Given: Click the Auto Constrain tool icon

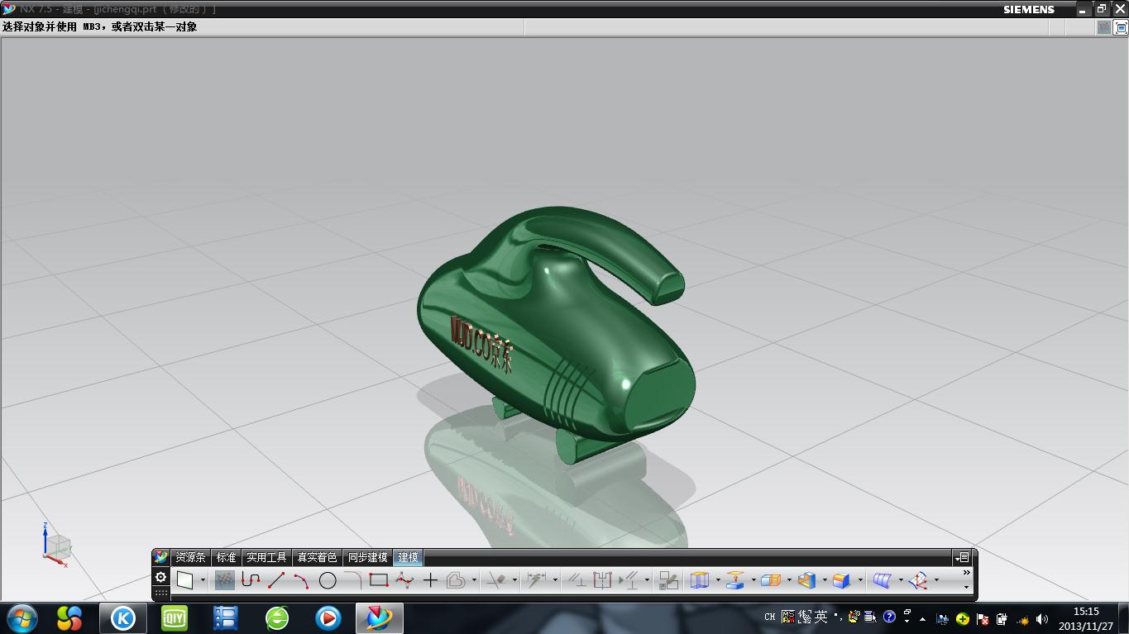Looking at the screenshot, I should click(x=602, y=580).
